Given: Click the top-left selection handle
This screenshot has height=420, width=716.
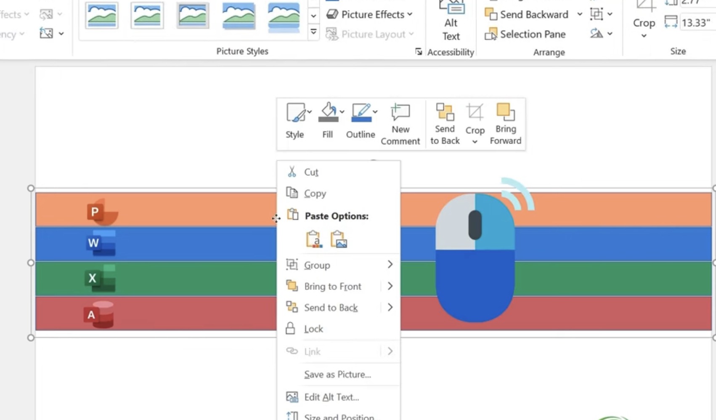Looking at the screenshot, I should point(31,188).
